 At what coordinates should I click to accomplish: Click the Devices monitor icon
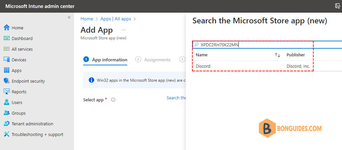pyautogui.click(x=7, y=60)
